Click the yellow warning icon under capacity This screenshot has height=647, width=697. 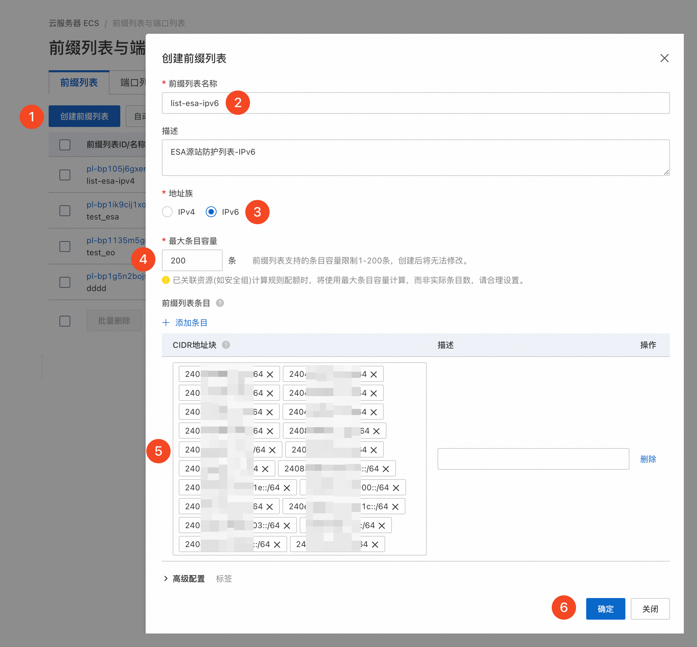click(x=166, y=280)
